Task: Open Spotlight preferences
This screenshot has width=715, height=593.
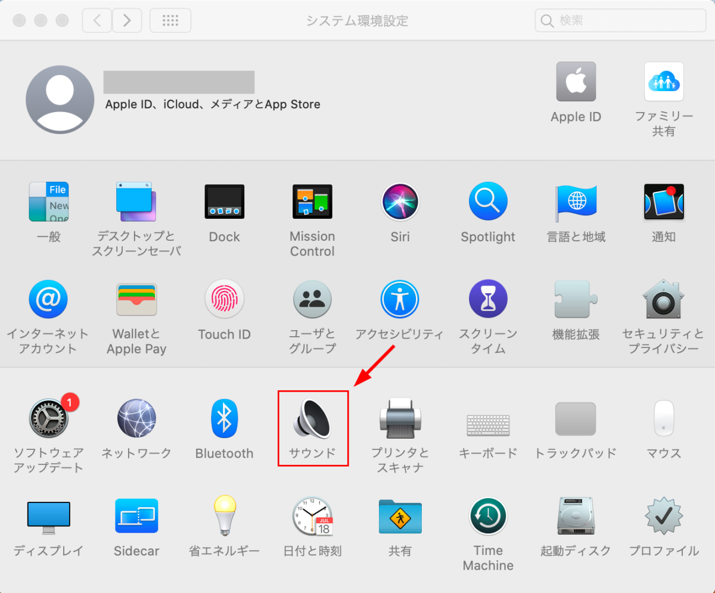Action: pos(488,201)
